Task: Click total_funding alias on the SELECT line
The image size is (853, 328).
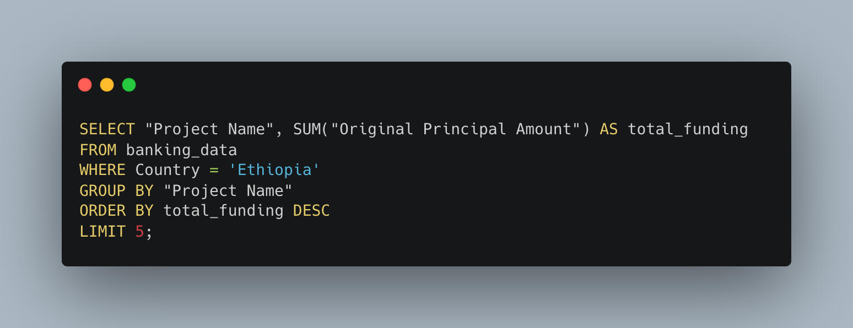Action: click(x=688, y=129)
